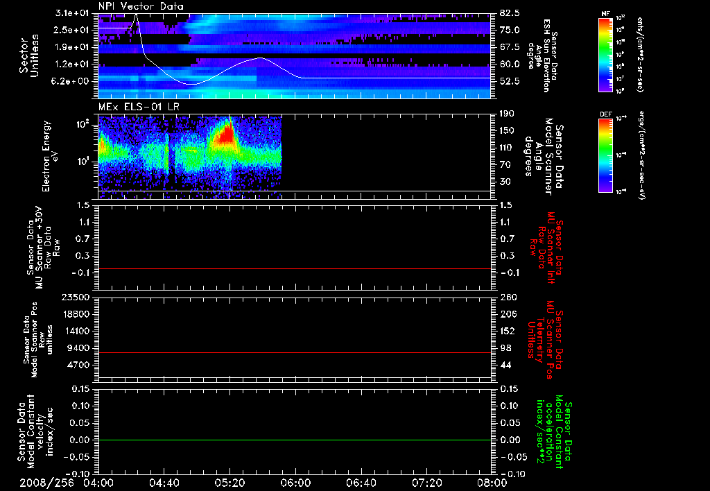
Task: Click the "Model Scanner Angle degrees" axis title
Action: coord(544,157)
